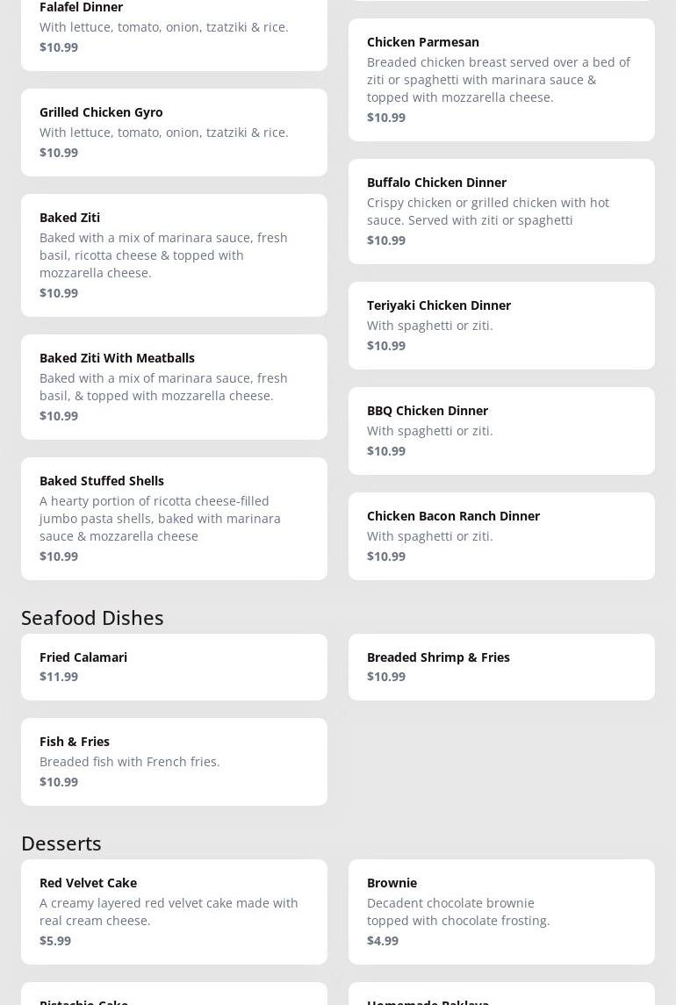Open the BBQ Chicken Dinner item
The image size is (676, 1005).
pos(501,431)
